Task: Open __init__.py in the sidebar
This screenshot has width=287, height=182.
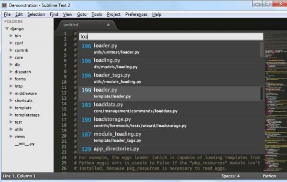Action: [x=24, y=144]
